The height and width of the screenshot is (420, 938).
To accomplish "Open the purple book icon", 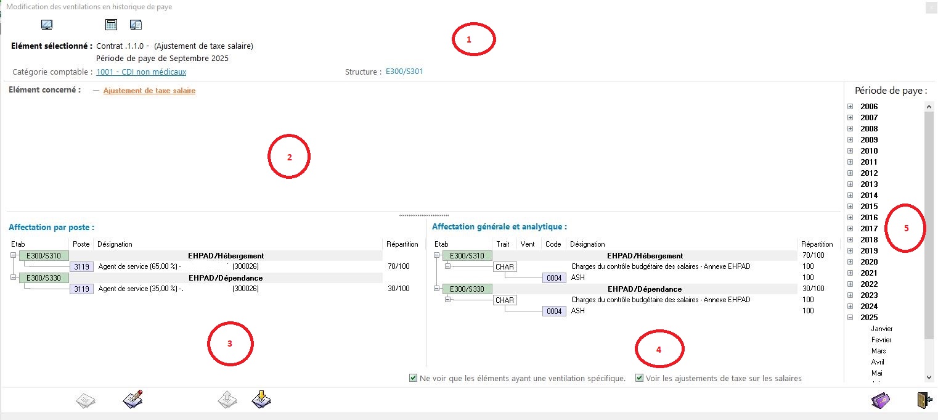I will click(x=881, y=400).
